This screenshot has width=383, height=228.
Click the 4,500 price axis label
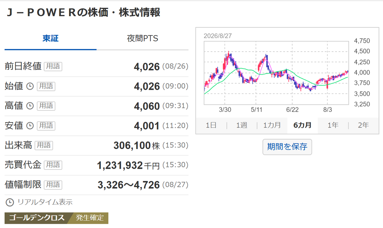coord(362,51)
